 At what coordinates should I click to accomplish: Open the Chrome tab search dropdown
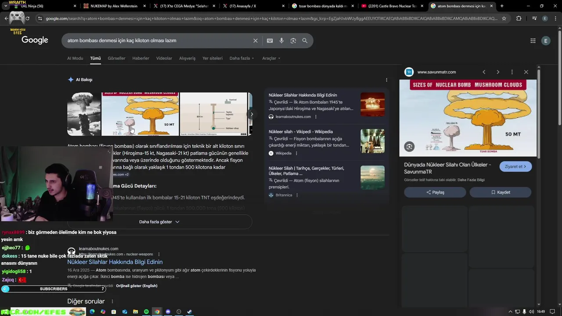(x=5, y=6)
